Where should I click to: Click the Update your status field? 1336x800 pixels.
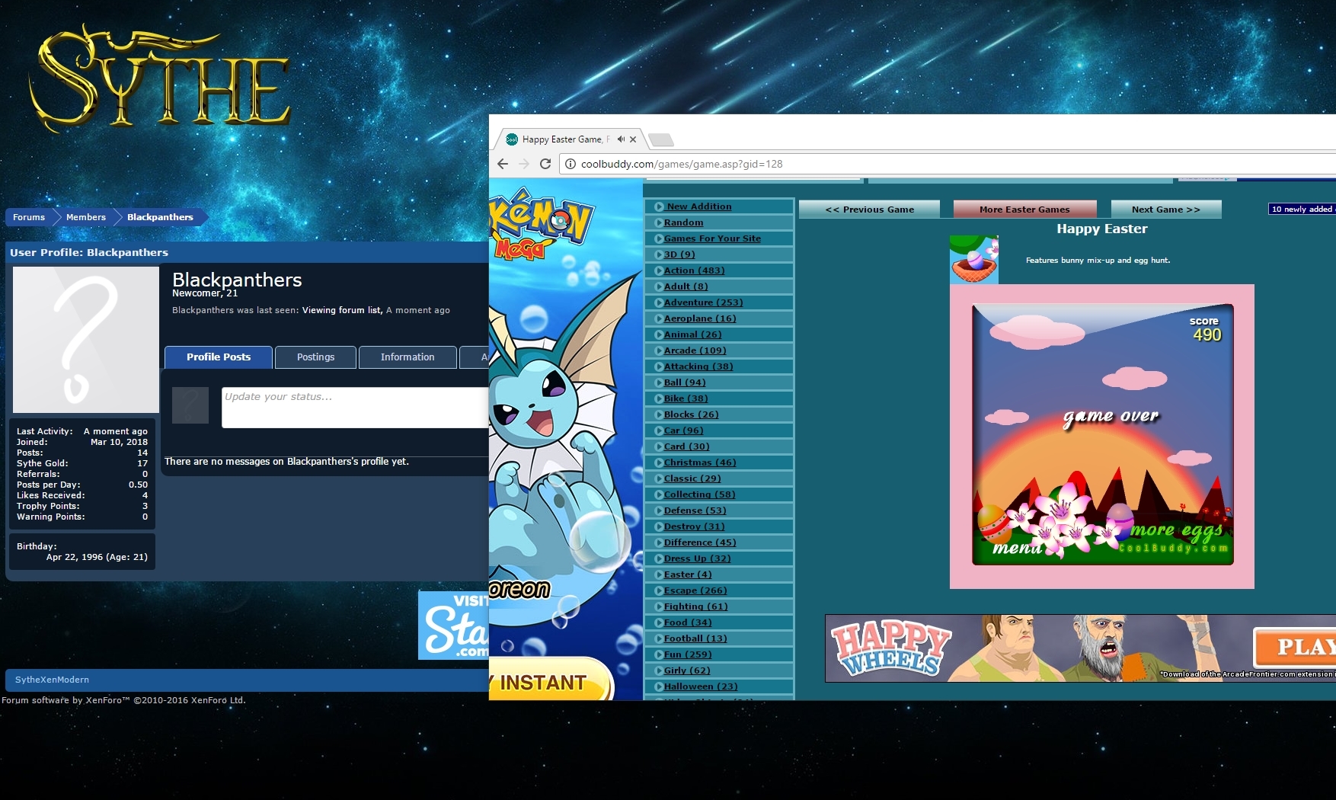(x=355, y=408)
